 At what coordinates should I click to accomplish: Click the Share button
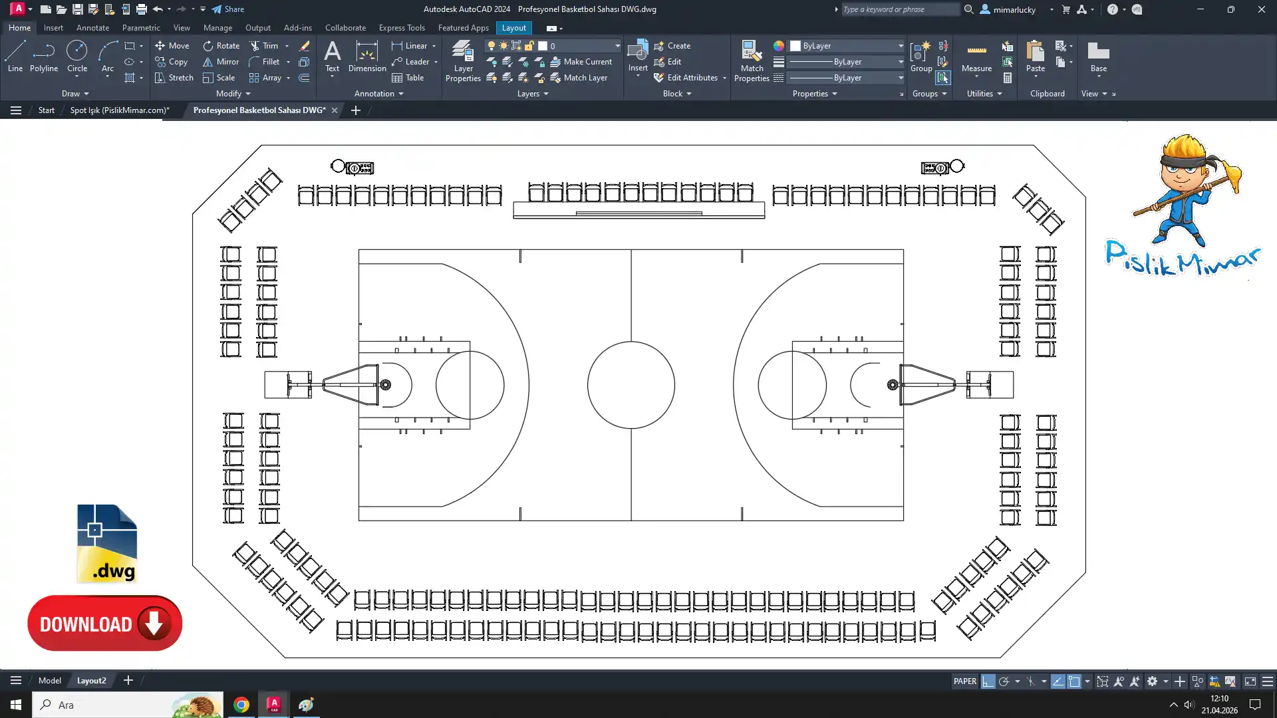[228, 9]
